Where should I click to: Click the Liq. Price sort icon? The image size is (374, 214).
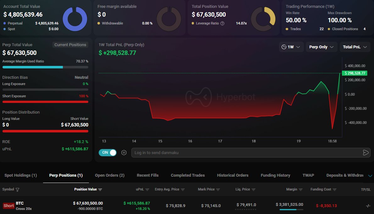click(253, 190)
